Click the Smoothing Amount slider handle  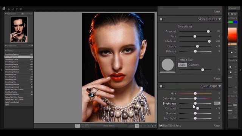[208, 31]
